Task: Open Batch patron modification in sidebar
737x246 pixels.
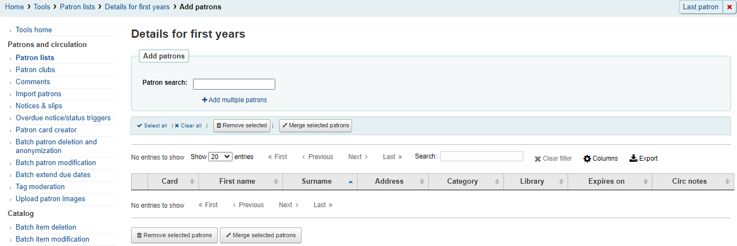Action: click(x=56, y=163)
